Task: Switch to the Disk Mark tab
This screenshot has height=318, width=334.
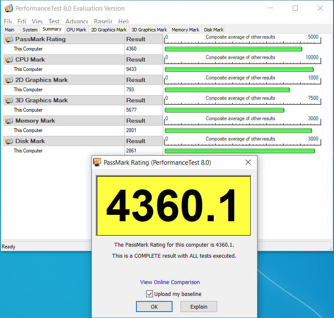Action: [x=214, y=30]
